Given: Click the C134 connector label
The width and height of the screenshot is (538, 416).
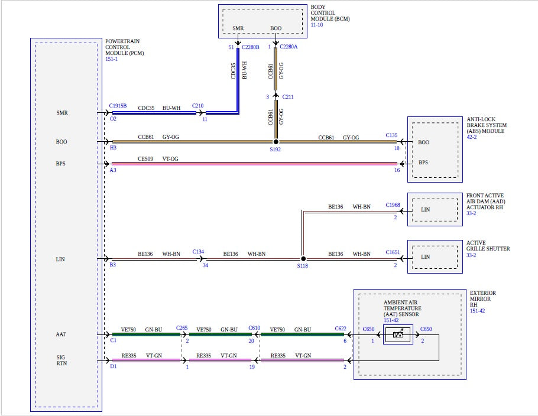Looking at the screenshot, I should point(198,252).
